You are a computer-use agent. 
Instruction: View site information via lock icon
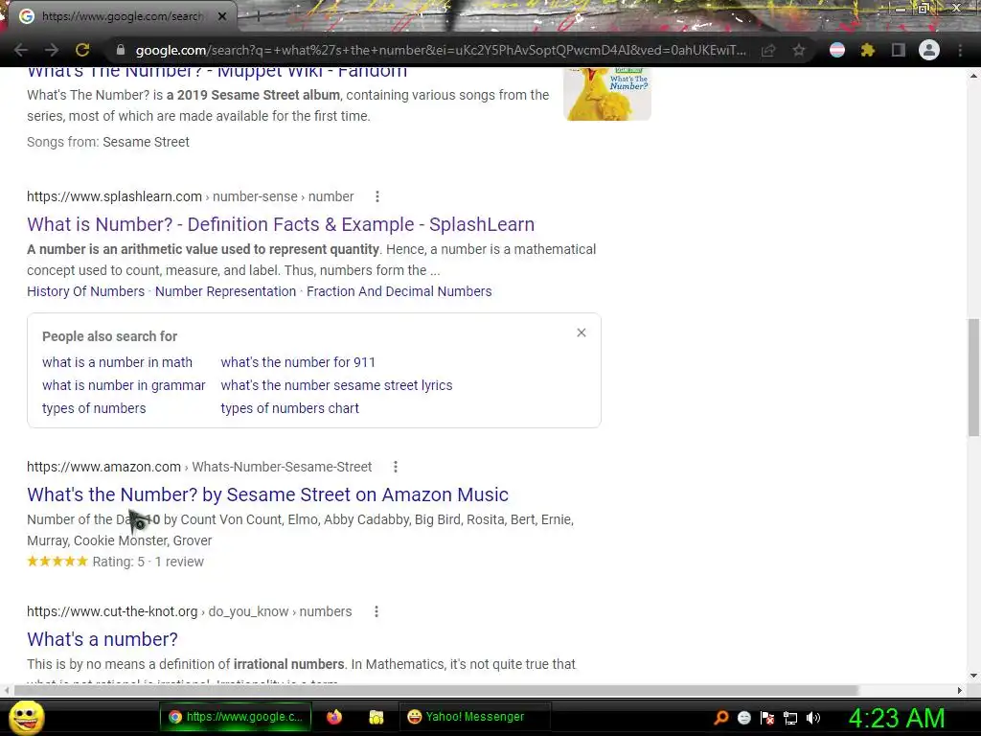pos(122,50)
